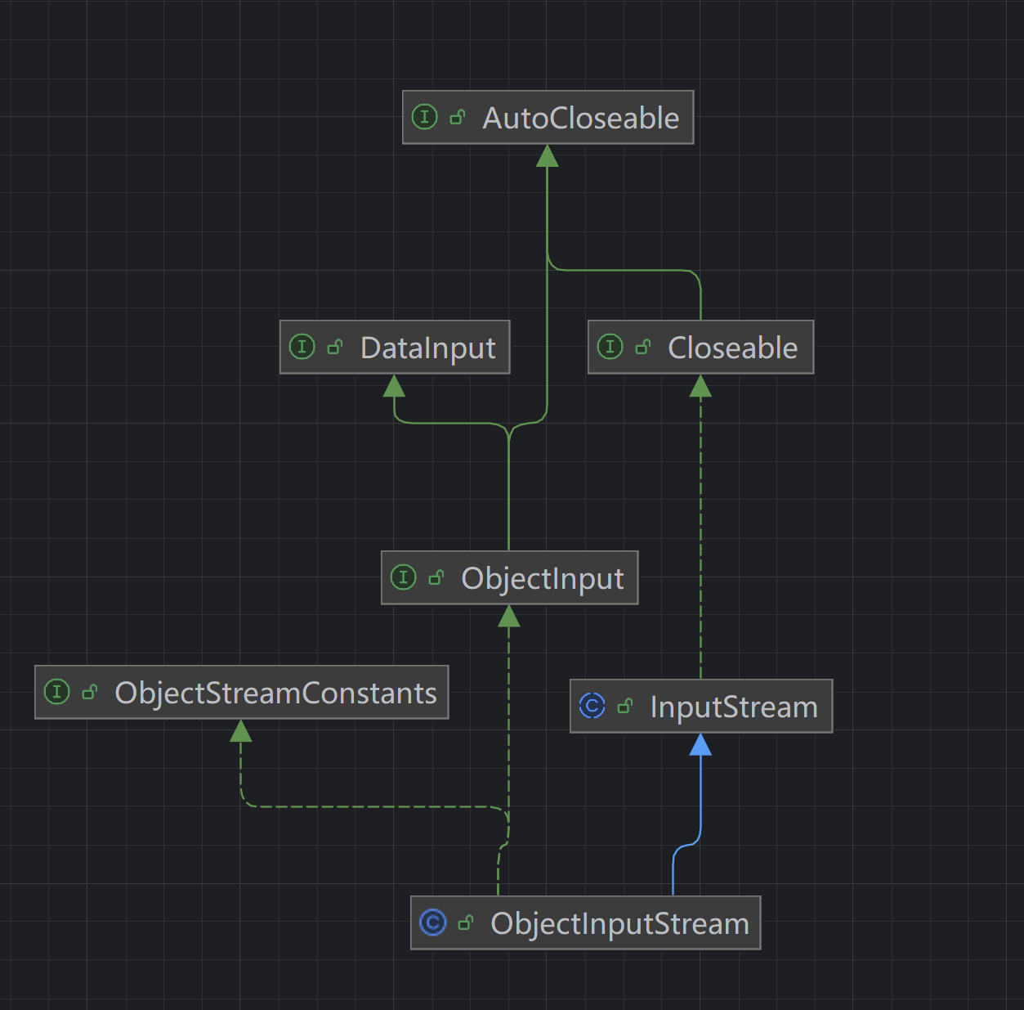The width and height of the screenshot is (1024, 1010).
Task: Select the Closeable node label
Action: pos(732,348)
